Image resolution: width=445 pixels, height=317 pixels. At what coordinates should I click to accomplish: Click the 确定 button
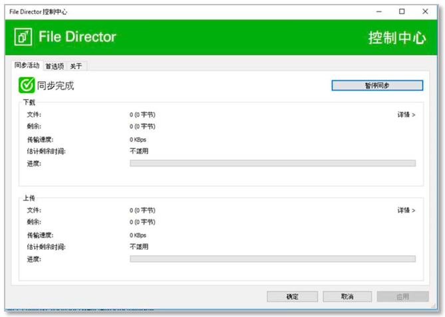click(292, 296)
